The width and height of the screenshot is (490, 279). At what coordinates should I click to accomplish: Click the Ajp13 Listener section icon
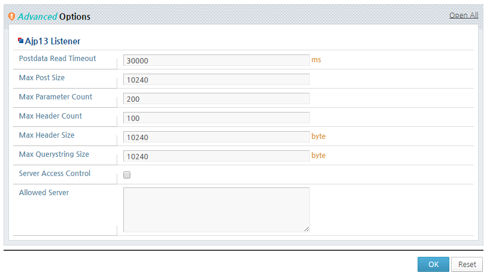pos(20,40)
